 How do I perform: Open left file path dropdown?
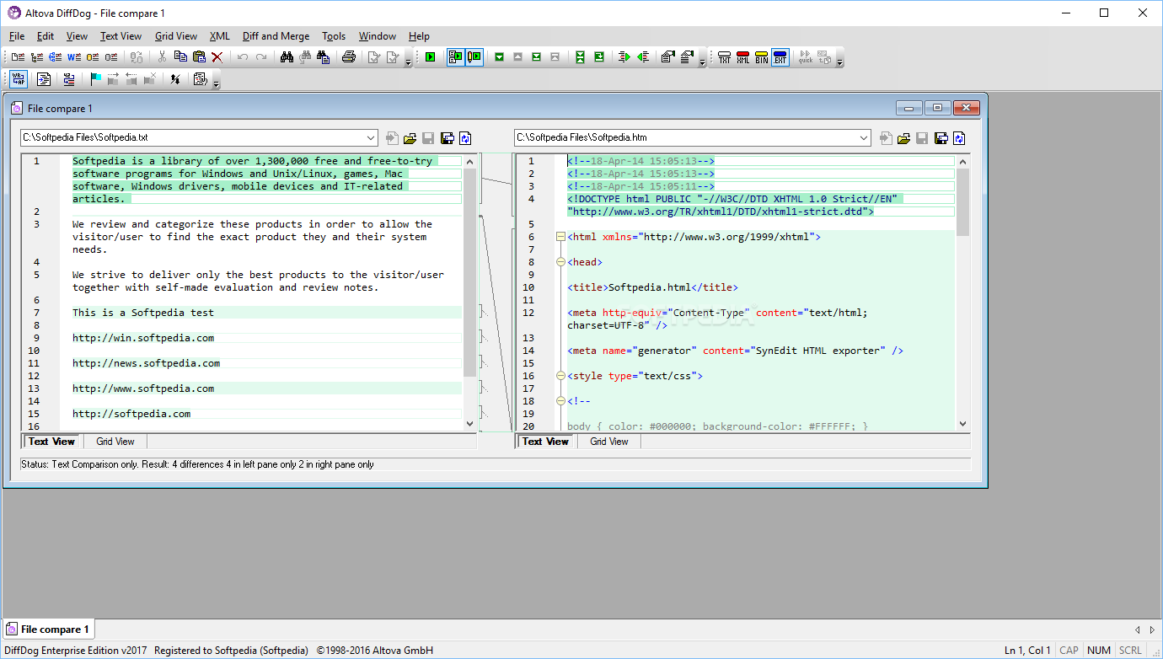coord(372,138)
